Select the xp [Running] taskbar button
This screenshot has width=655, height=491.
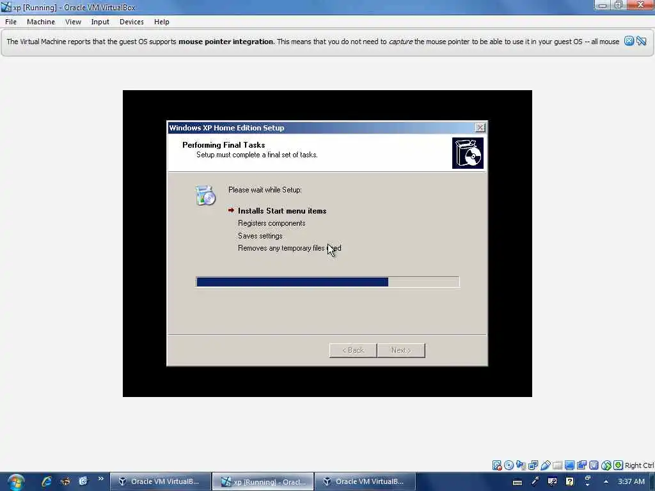[263, 481]
